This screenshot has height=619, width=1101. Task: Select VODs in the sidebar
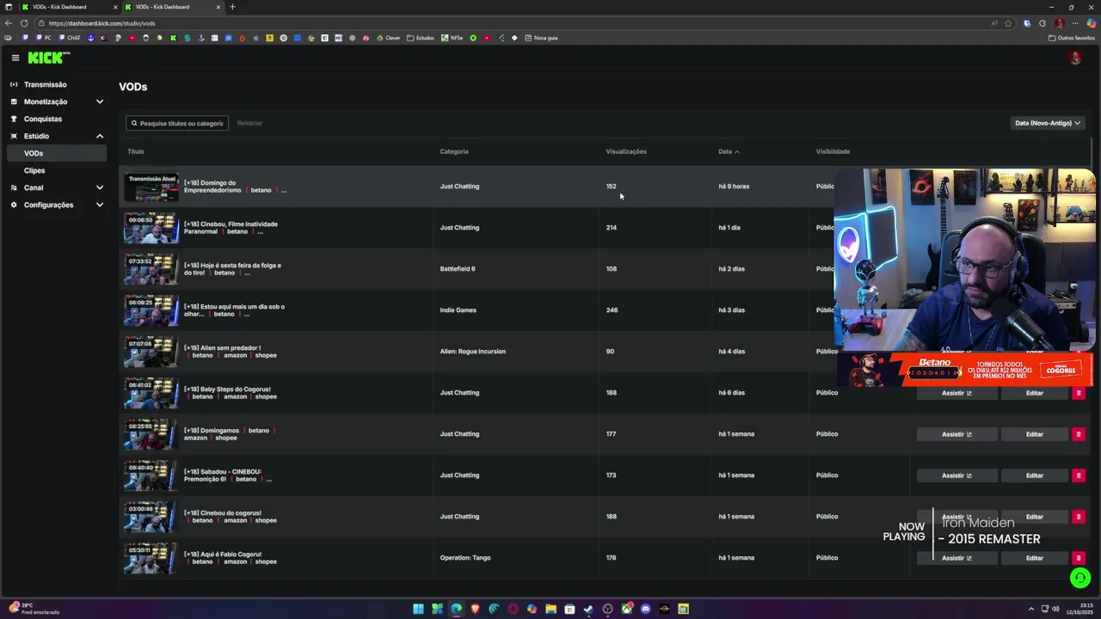[56, 153]
